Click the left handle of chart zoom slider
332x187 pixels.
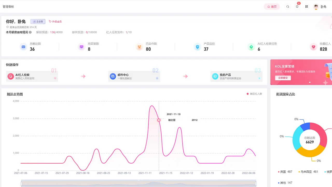click(x=21, y=184)
